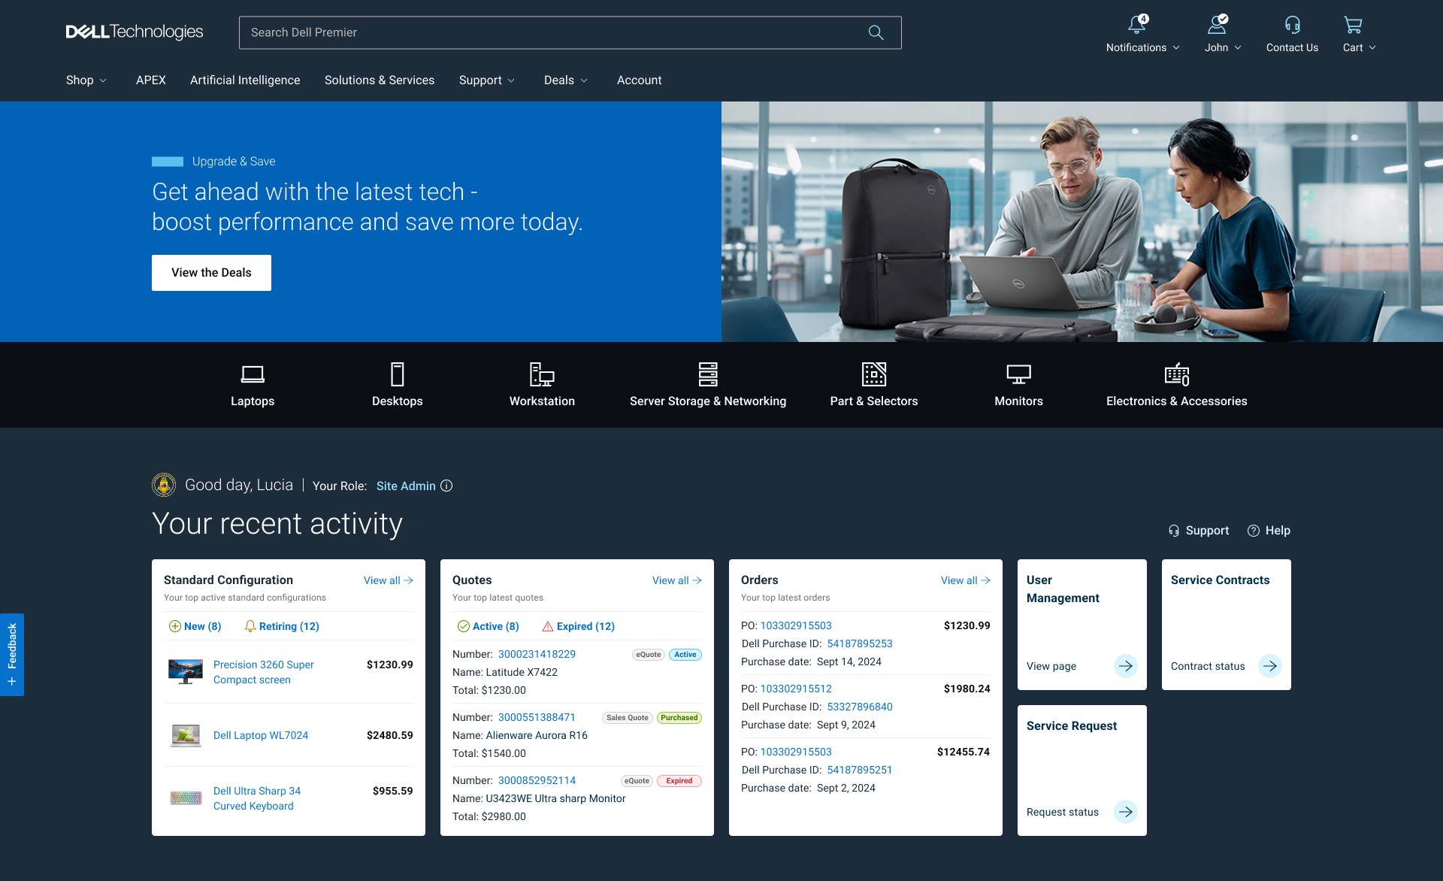Click the Service Contracts arrow icon
The height and width of the screenshot is (881, 1443).
pyautogui.click(x=1269, y=666)
